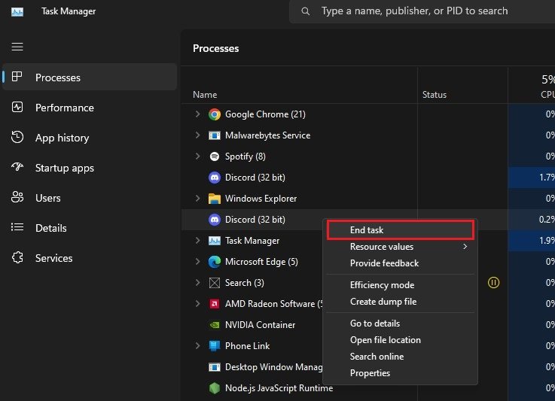555x401 pixels.
Task: Expand the Microsoft Edge process group
Action: point(197,262)
